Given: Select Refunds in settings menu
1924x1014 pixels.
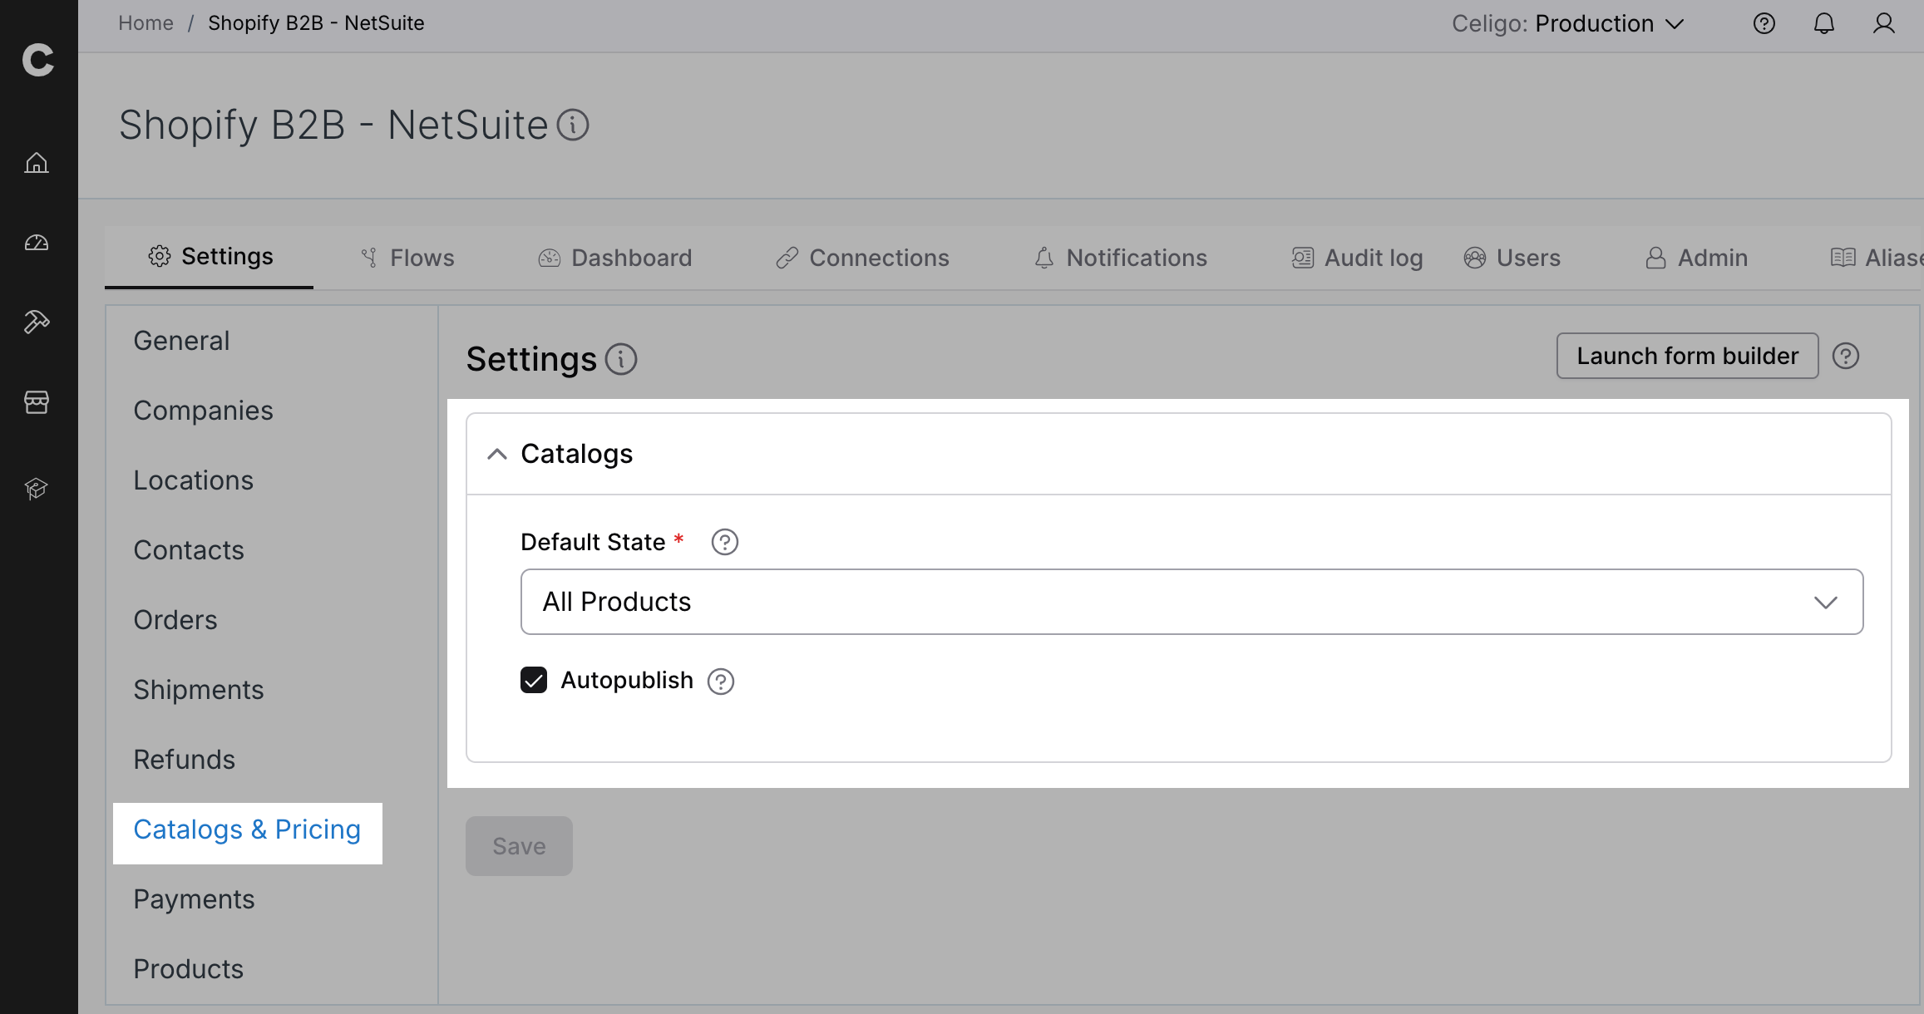Looking at the screenshot, I should (x=185, y=760).
